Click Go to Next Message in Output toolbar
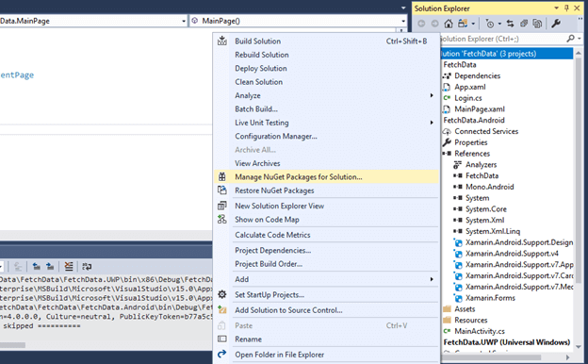 coord(50,267)
